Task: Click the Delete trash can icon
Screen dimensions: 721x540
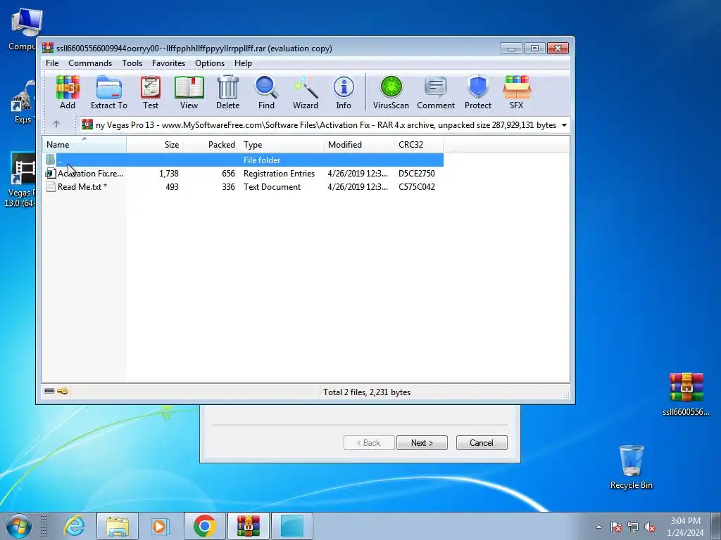Action: 227,92
